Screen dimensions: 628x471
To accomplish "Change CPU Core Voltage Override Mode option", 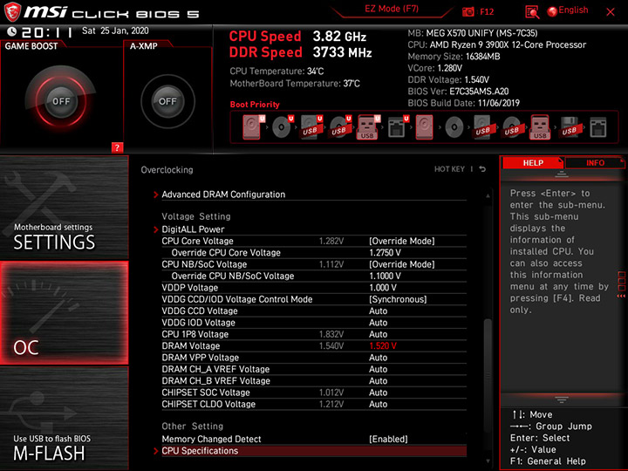I will tap(402, 241).
